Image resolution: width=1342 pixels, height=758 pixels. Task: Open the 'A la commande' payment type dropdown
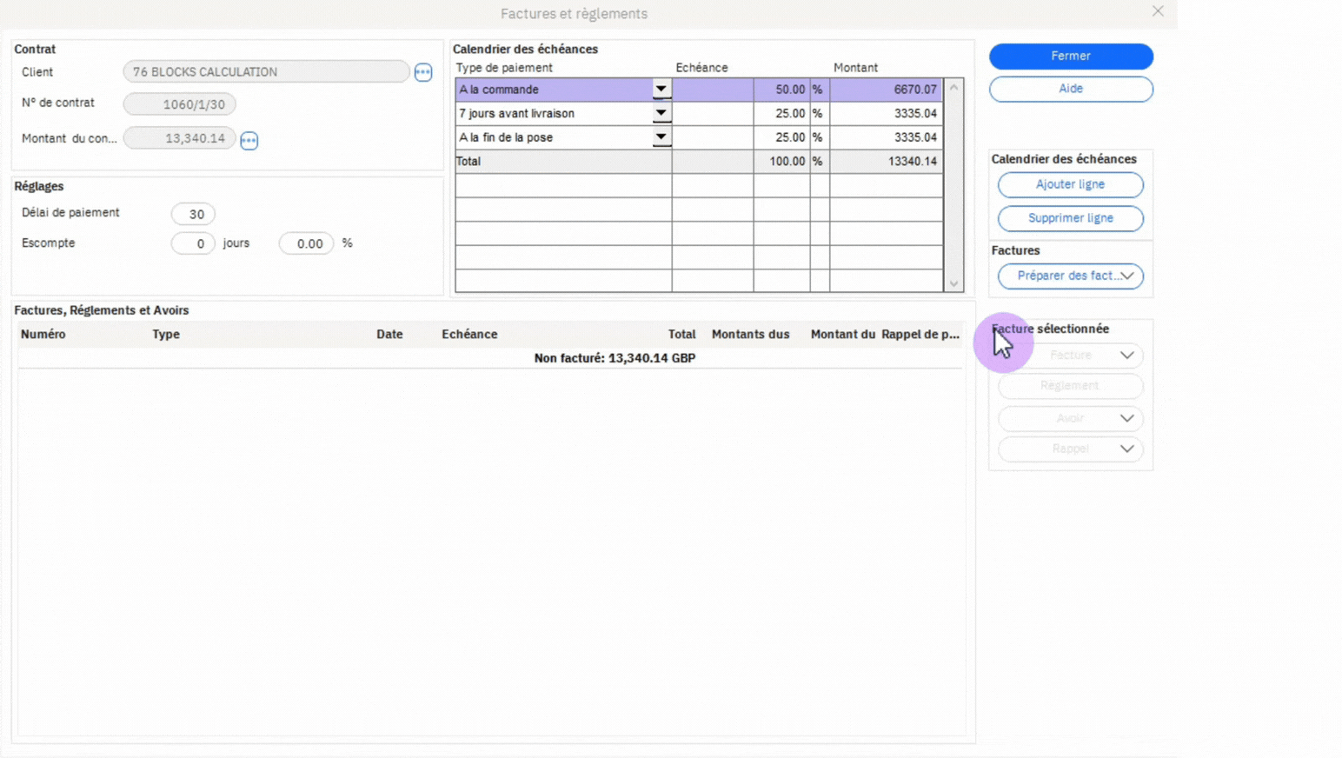(661, 90)
